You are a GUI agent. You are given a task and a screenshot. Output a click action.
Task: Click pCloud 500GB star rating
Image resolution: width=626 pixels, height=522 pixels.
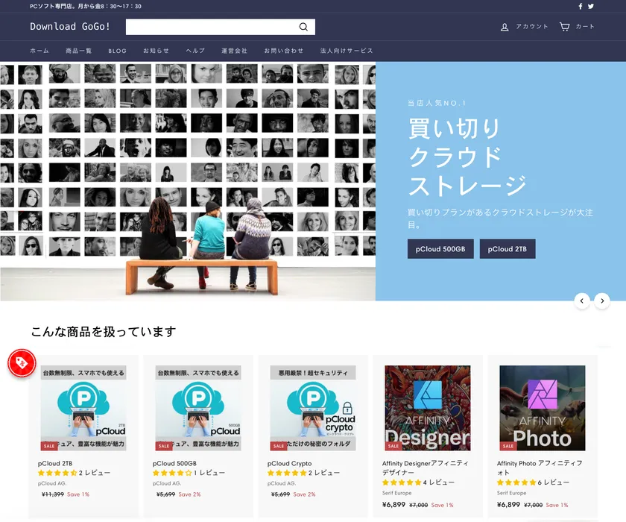tap(172, 473)
